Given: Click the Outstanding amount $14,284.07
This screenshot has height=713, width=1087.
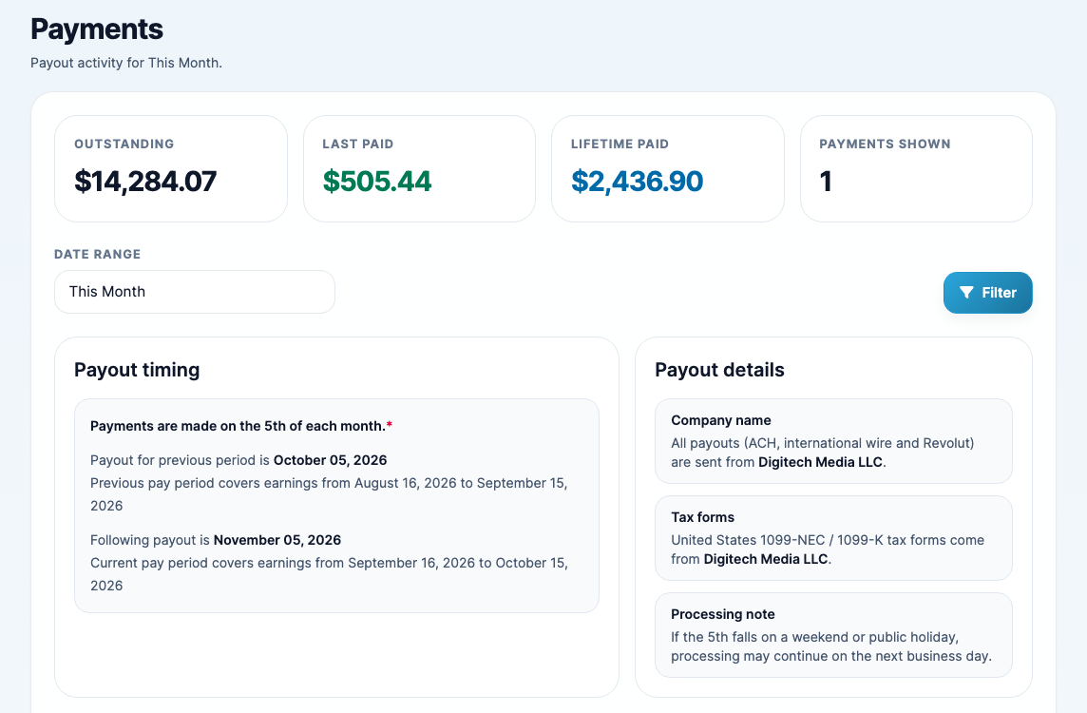Looking at the screenshot, I should 145,182.
